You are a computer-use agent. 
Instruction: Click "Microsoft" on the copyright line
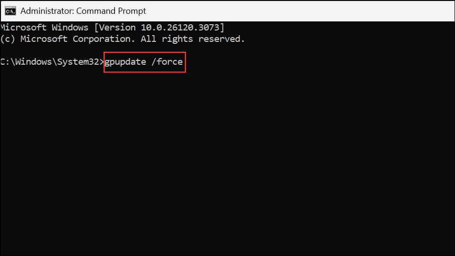tap(44, 39)
